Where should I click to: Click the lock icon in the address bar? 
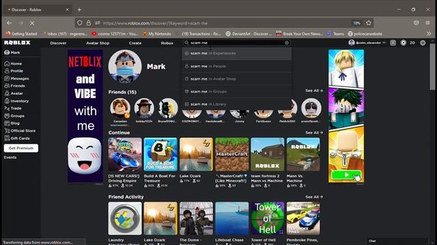click(89, 23)
